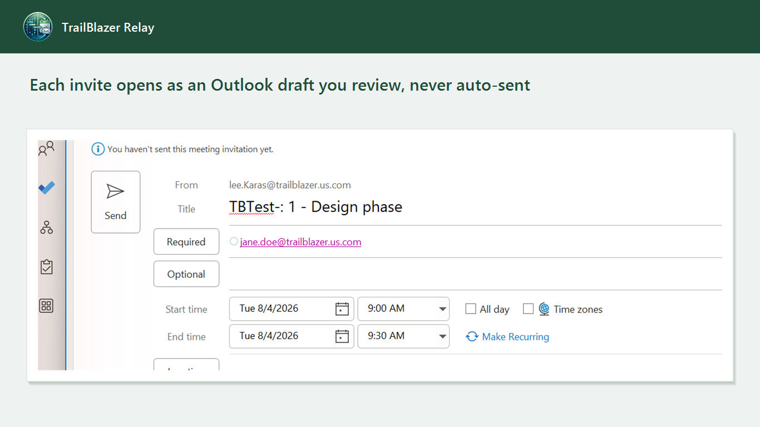
Task: Toggle the Time zones checkbox
Action: point(529,309)
